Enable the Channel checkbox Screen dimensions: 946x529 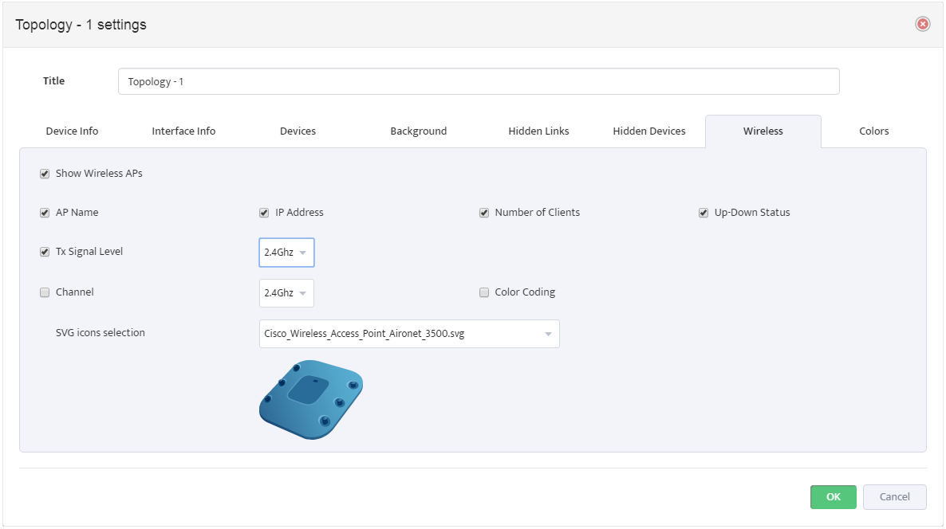click(45, 292)
